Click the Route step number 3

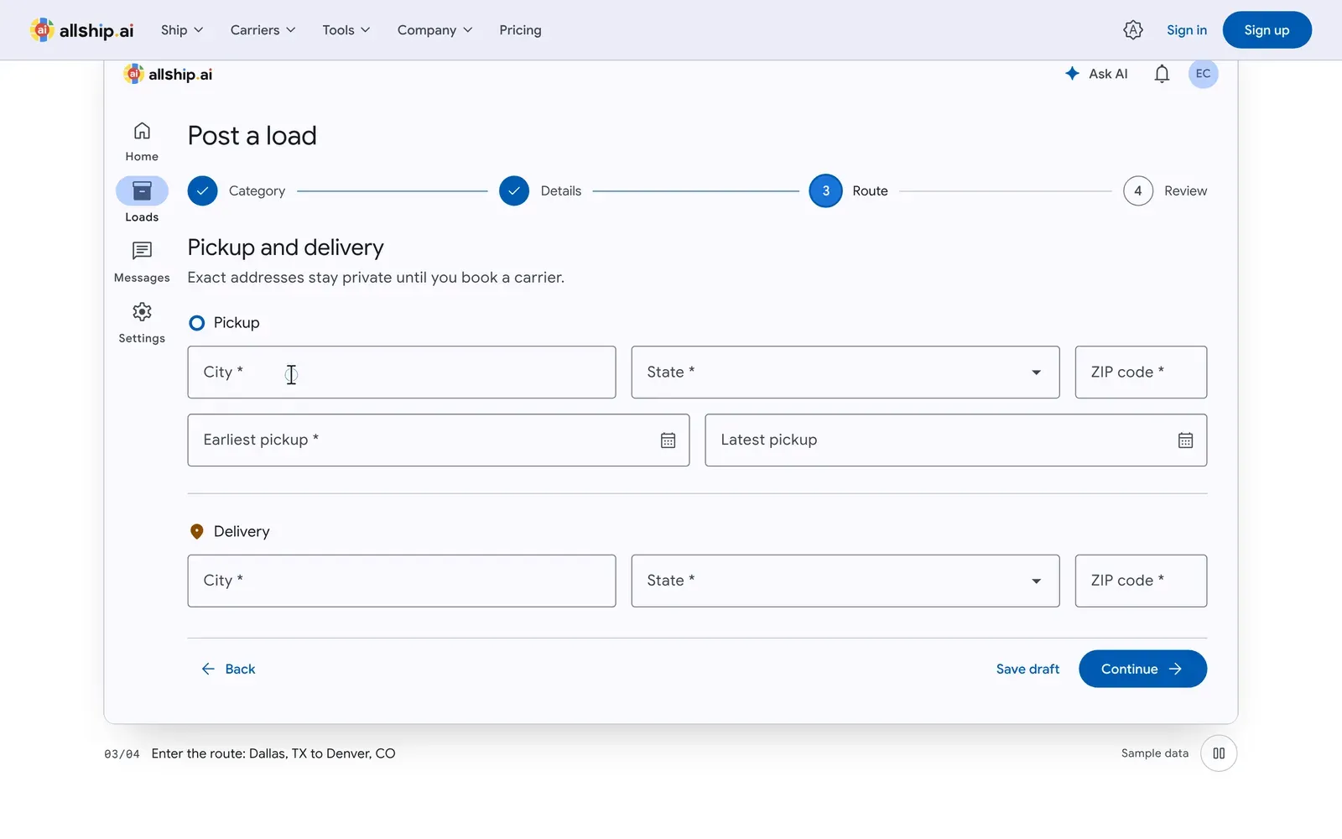point(825,191)
